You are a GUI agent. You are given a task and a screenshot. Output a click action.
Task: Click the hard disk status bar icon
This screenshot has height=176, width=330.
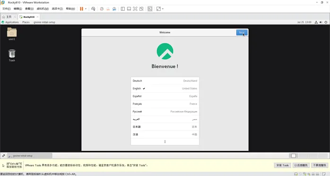(295, 174)
